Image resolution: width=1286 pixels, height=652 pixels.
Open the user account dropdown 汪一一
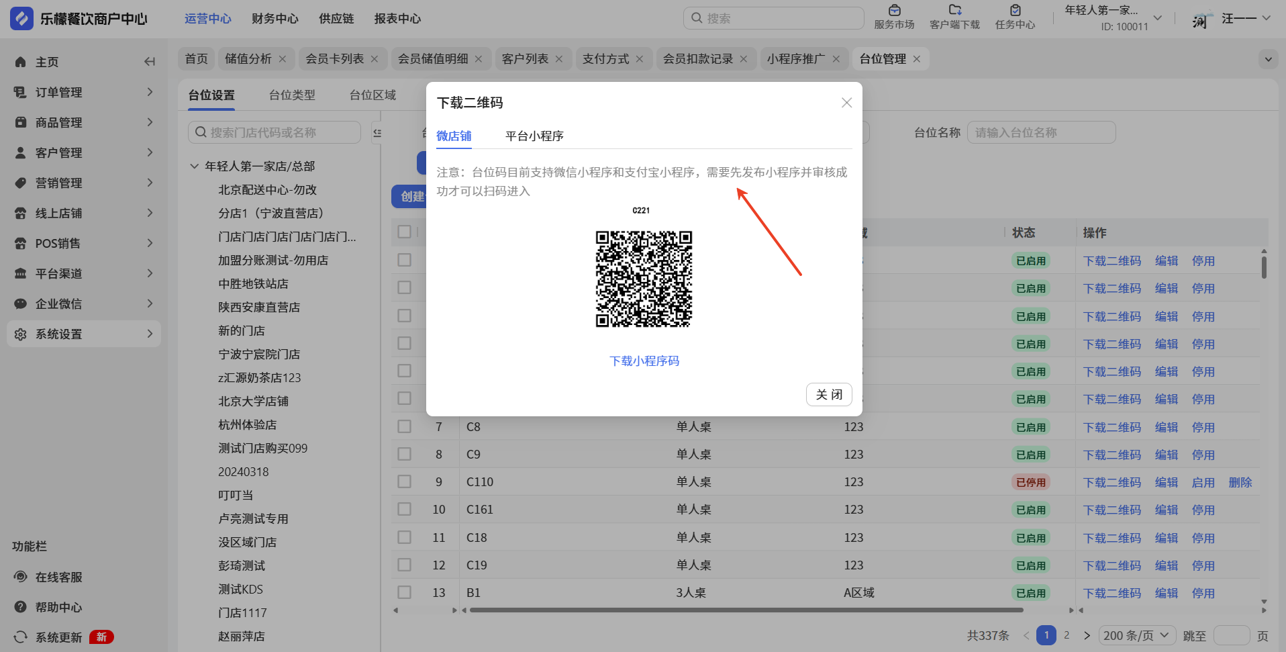[x=1267, y=18]
